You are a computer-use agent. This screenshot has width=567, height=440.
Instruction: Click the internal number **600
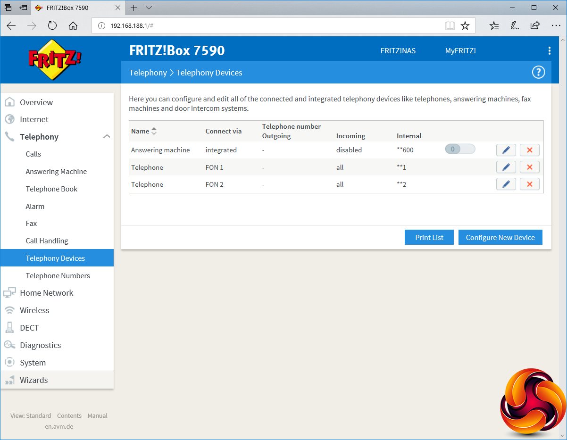pyautogui.click(x=405, y=150)
